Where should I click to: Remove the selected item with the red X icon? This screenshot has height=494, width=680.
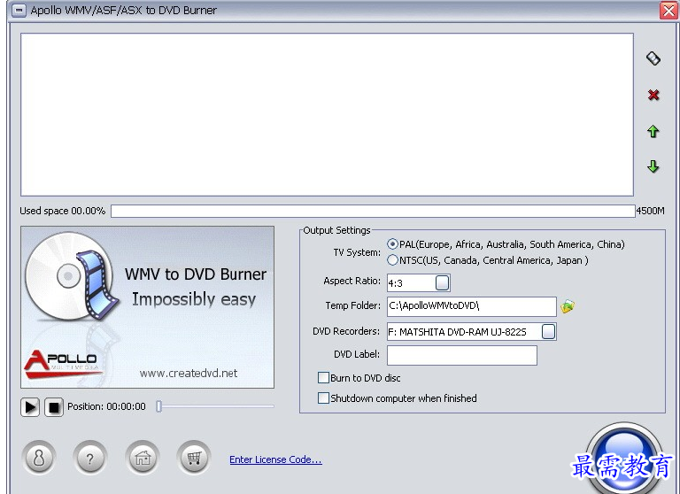tap(653, 95)
